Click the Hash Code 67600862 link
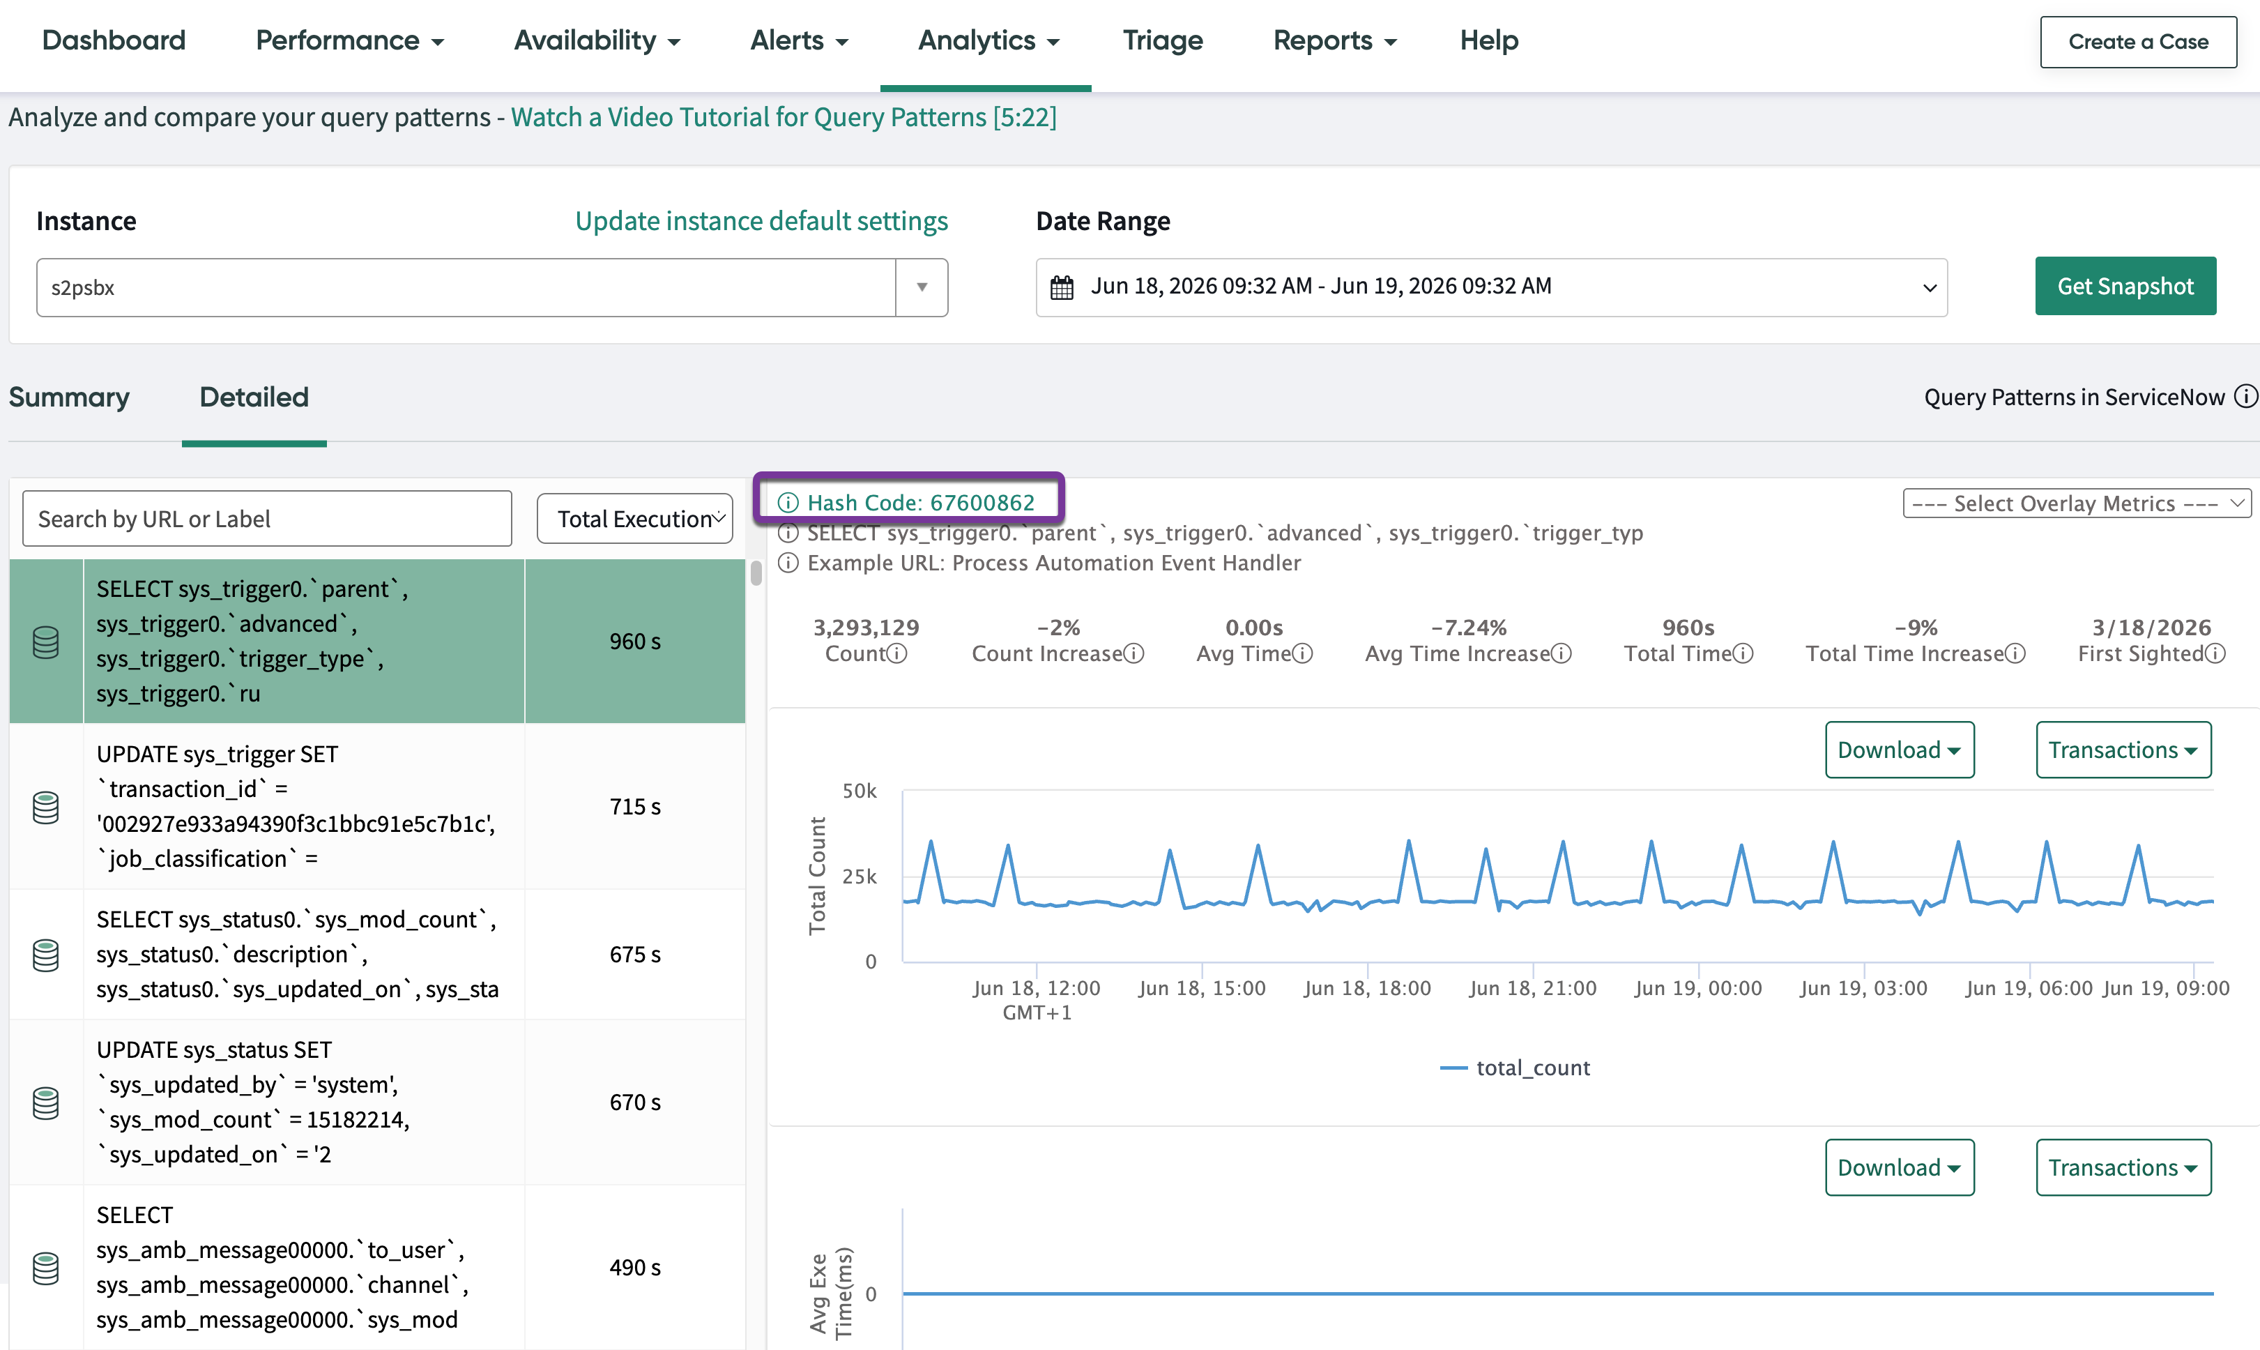 click(x=920, y=502)
